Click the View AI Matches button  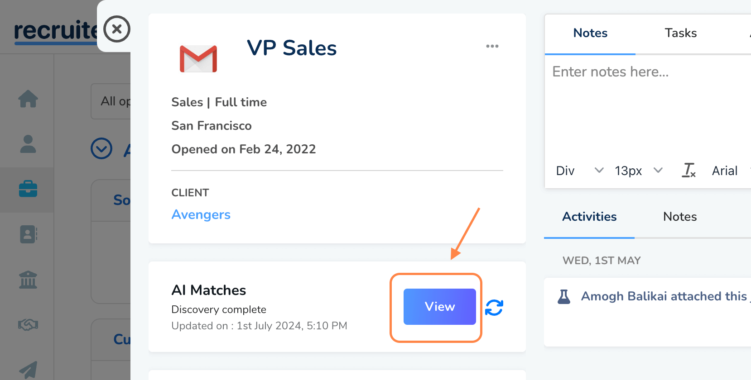[439, 307]
